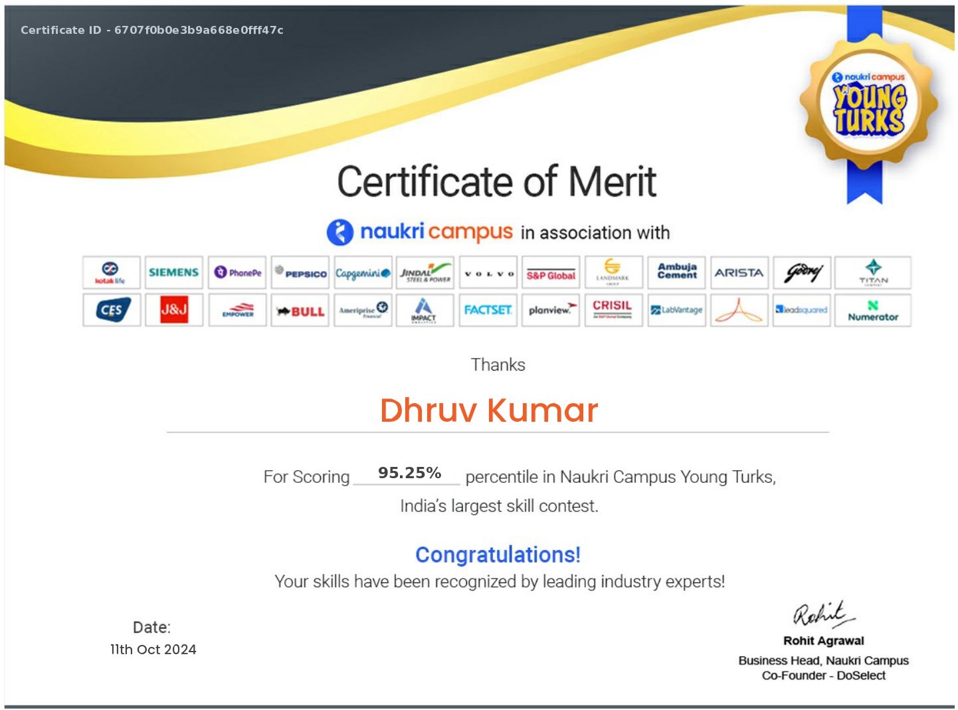Click the Naukri Campus logo near association text
The height and width of the screenshot is (710, 958).
pos(419,232)
